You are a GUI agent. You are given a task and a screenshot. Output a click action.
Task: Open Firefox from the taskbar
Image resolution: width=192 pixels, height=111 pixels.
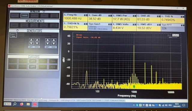22,104
